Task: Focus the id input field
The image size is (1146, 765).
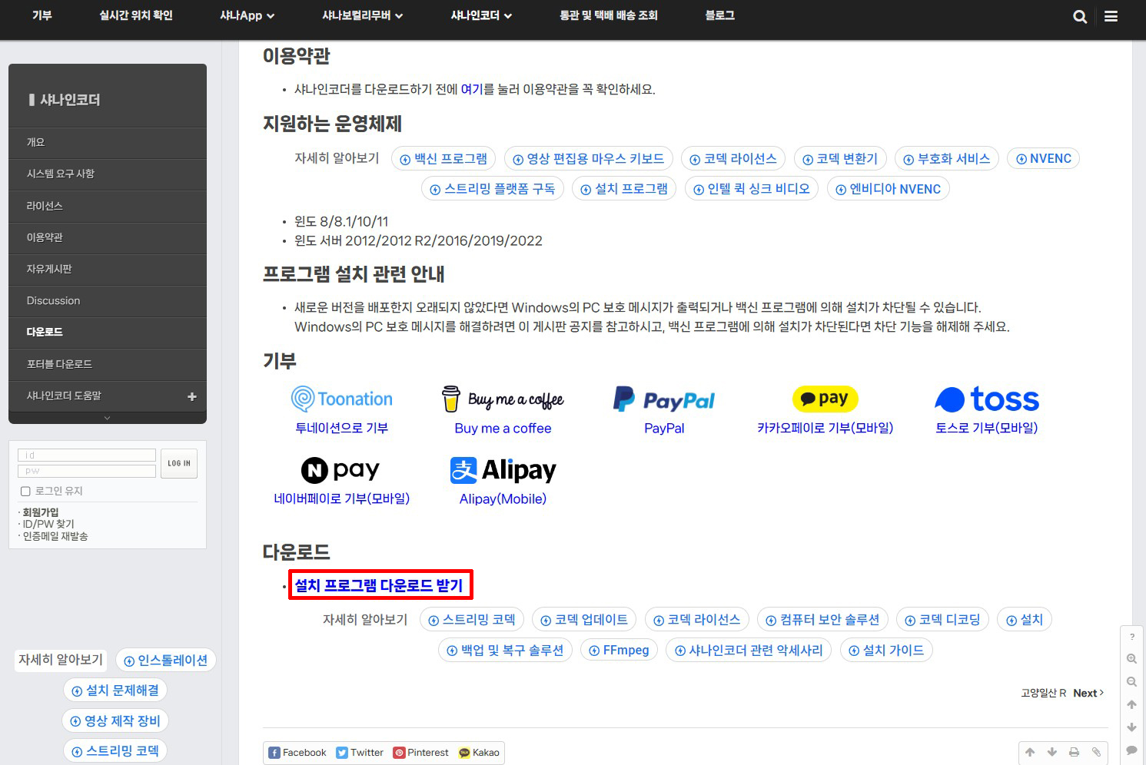Action: pyautogui.click(x=87, y=455)
